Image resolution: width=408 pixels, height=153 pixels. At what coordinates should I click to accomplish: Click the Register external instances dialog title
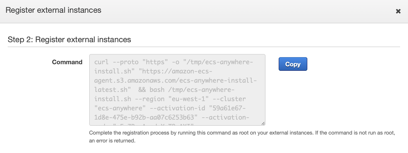(x=53, y=10)
